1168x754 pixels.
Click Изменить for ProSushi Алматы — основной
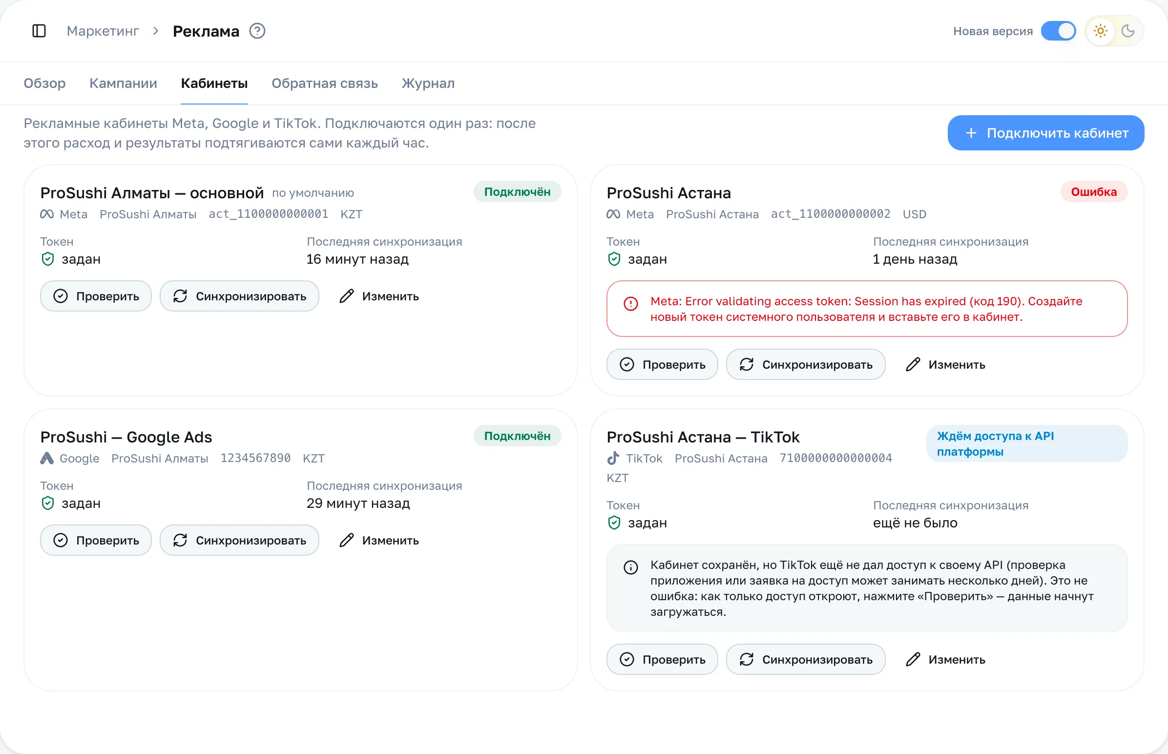coord(379,296)
